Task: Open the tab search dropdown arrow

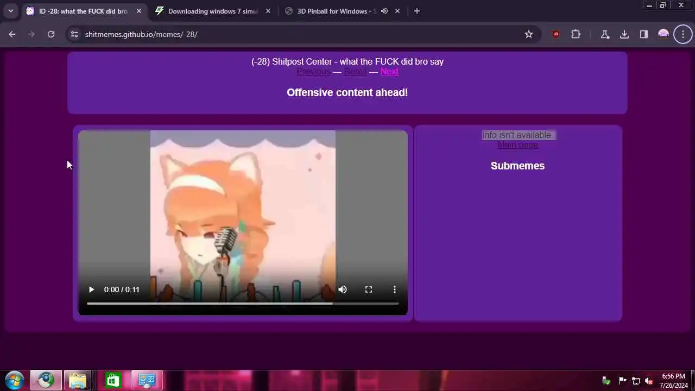Action: point(10,11)
